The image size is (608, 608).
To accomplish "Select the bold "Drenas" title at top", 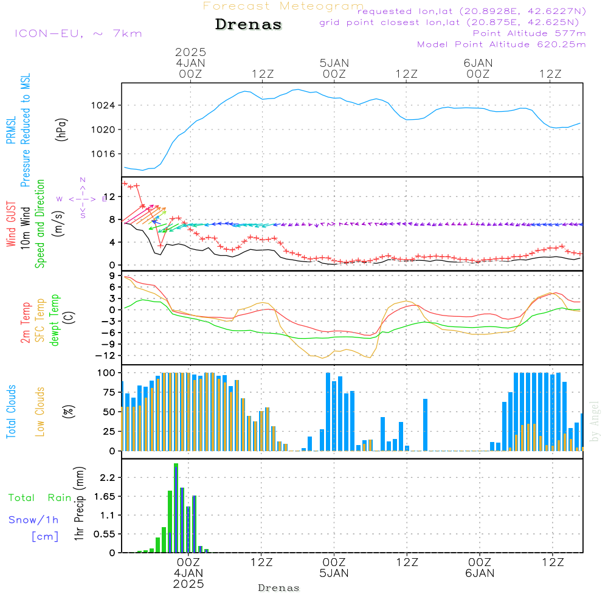I will click(x=249, y=24).
